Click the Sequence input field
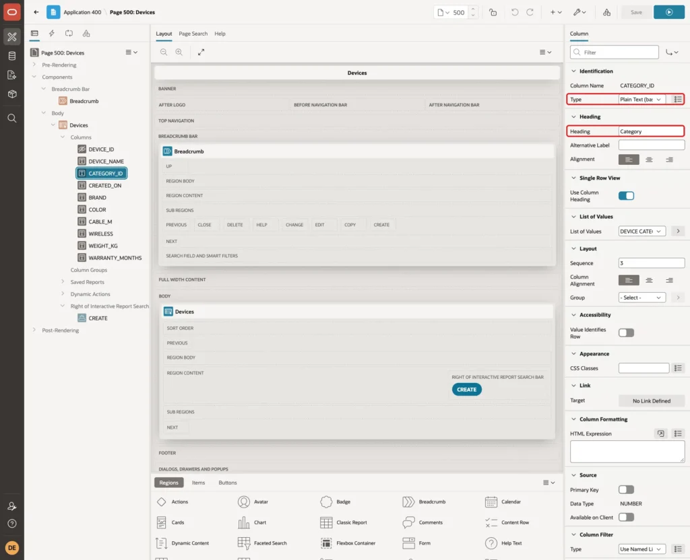 tap(652, 263)
